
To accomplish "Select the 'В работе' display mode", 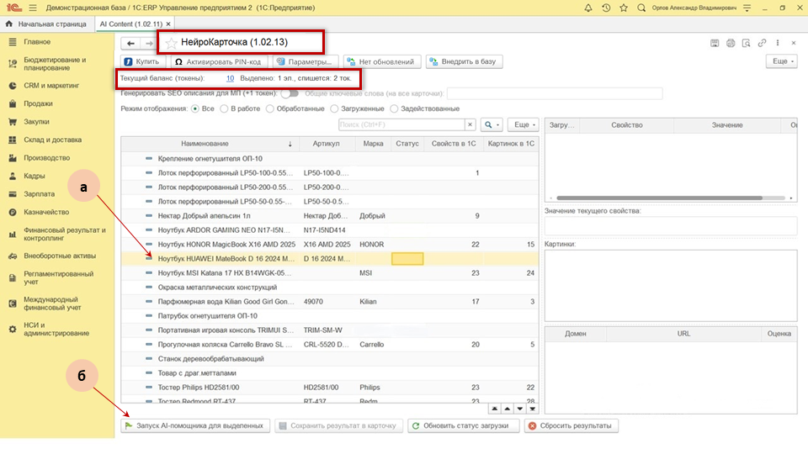I will tap(224, 108).
